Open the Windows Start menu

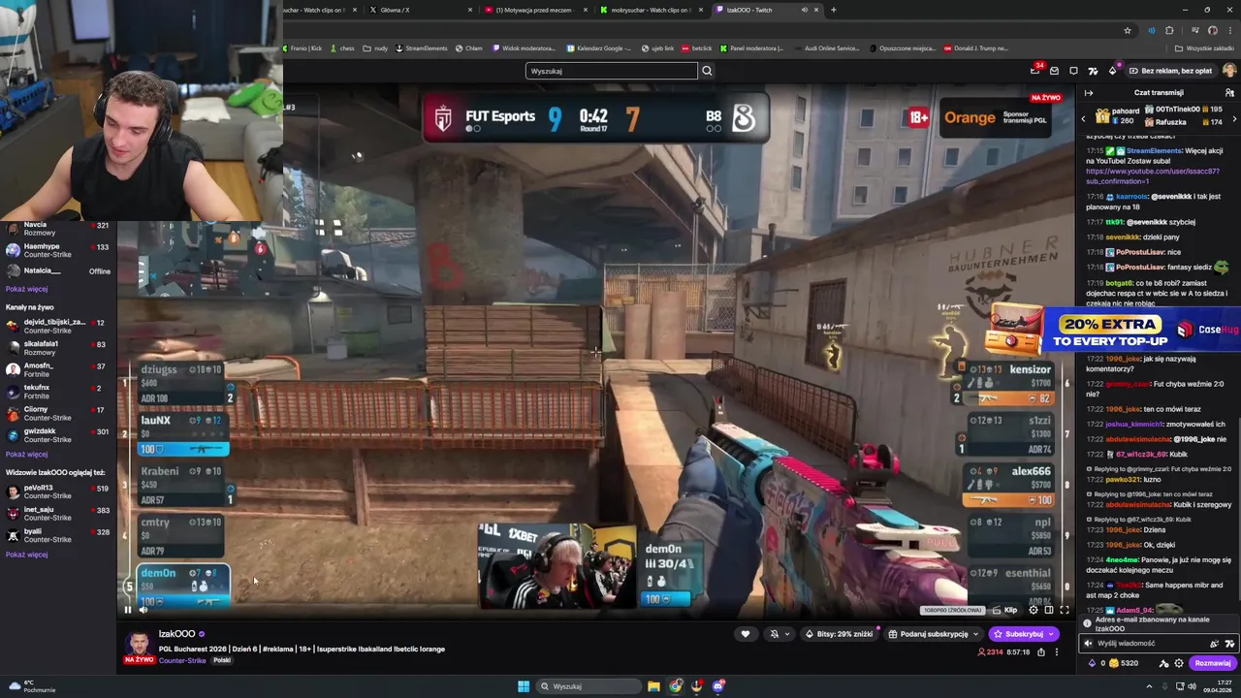tap(524, 686)
